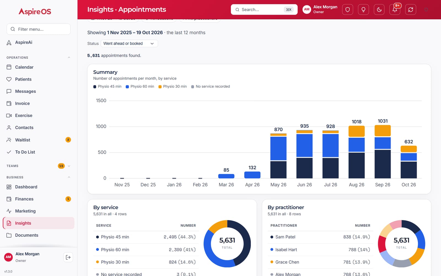Screen dimensions: 441x276
Task: Collapse the Business section chevron
Action: (69, 177)
